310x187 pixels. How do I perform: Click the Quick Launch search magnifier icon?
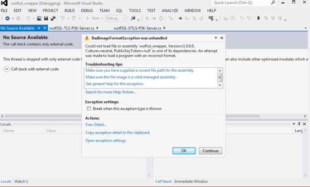273,3
